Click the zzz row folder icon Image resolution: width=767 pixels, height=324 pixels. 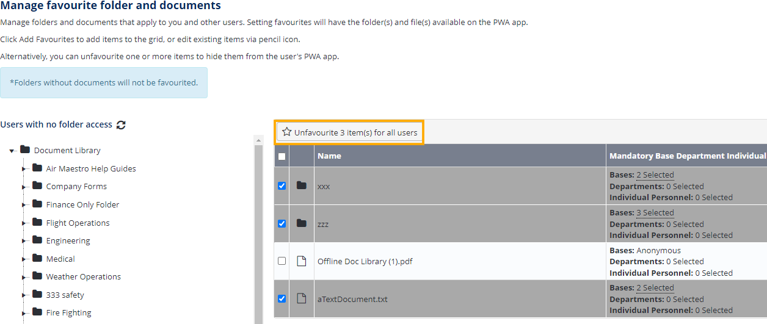click(301, 223)
